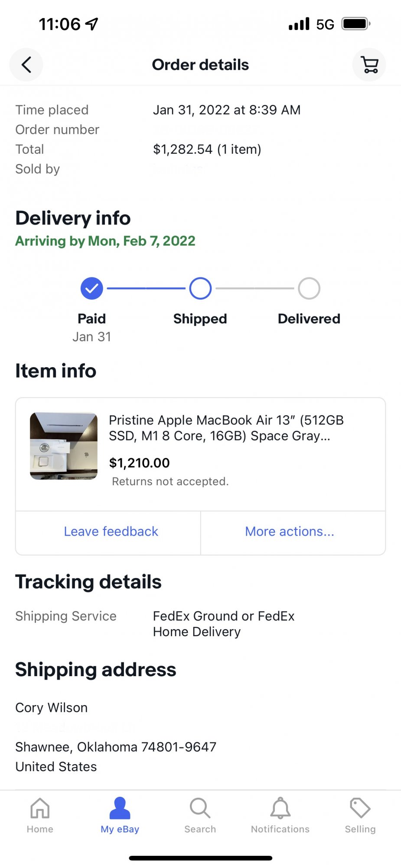
Task: Open the Pristine Apple MacBook Air listing title
Action: (x=226, y=428)
